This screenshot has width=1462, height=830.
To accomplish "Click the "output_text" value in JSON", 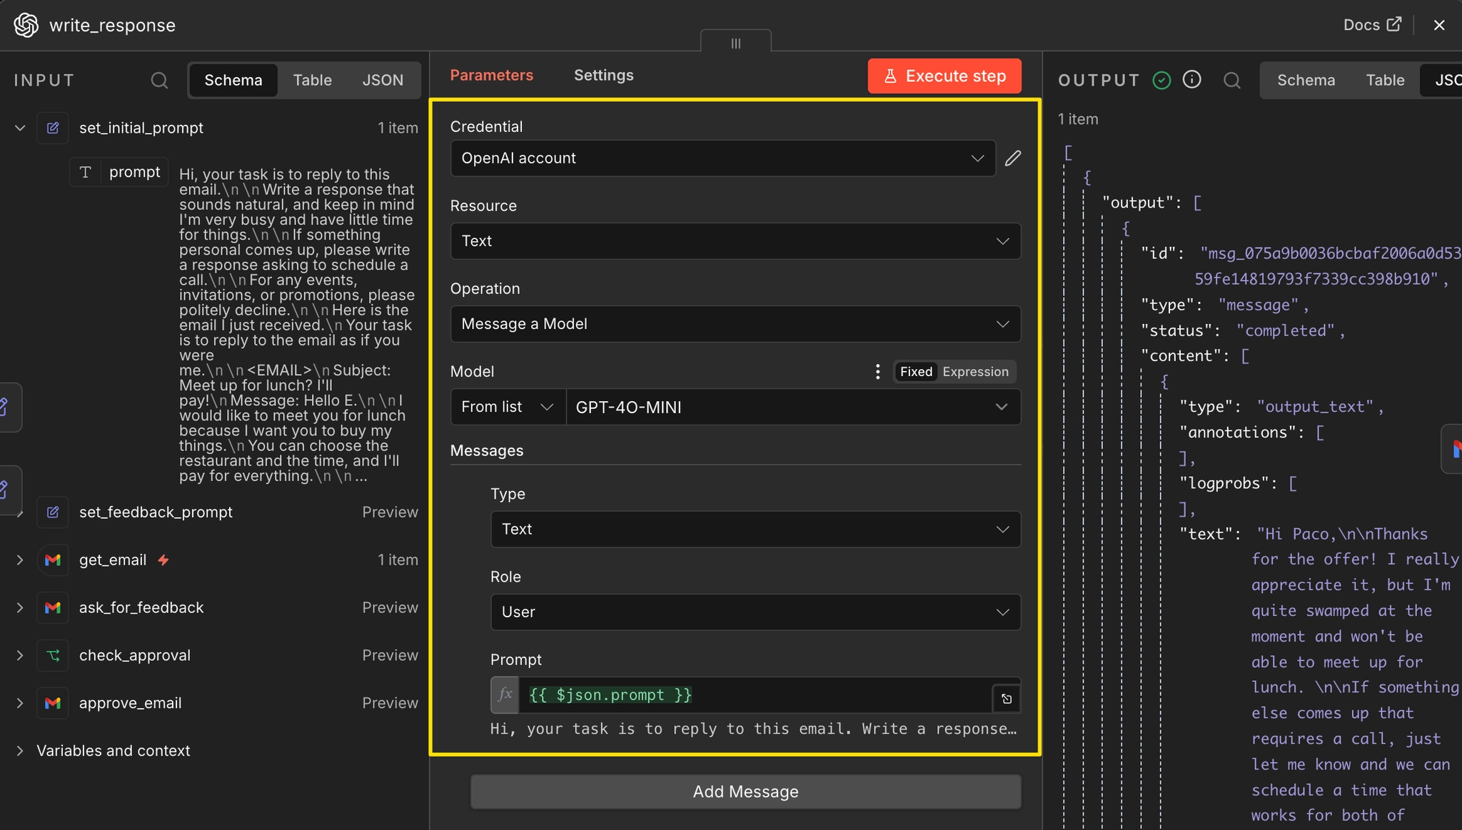I will point(1315,407).
